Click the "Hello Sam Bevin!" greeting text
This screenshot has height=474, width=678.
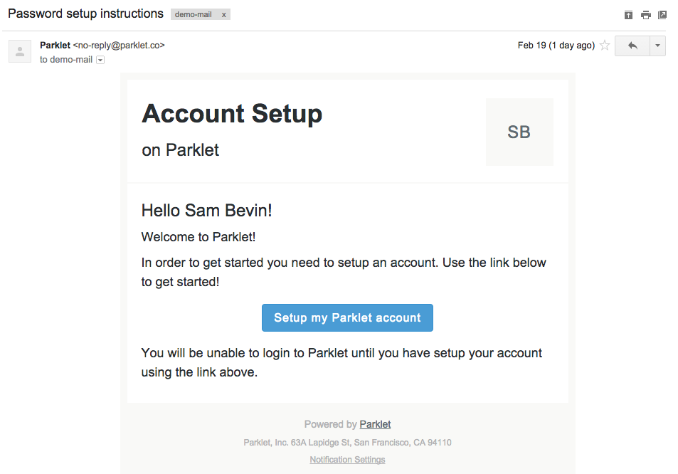pos(206,211)
